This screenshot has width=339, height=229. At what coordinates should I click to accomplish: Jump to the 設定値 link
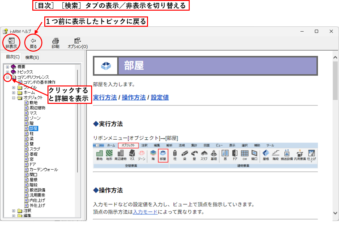tap(160, 97)
